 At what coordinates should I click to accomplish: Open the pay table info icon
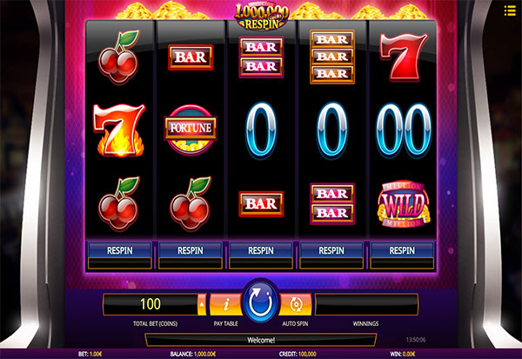pyautogui.click(x=226, y=304)
